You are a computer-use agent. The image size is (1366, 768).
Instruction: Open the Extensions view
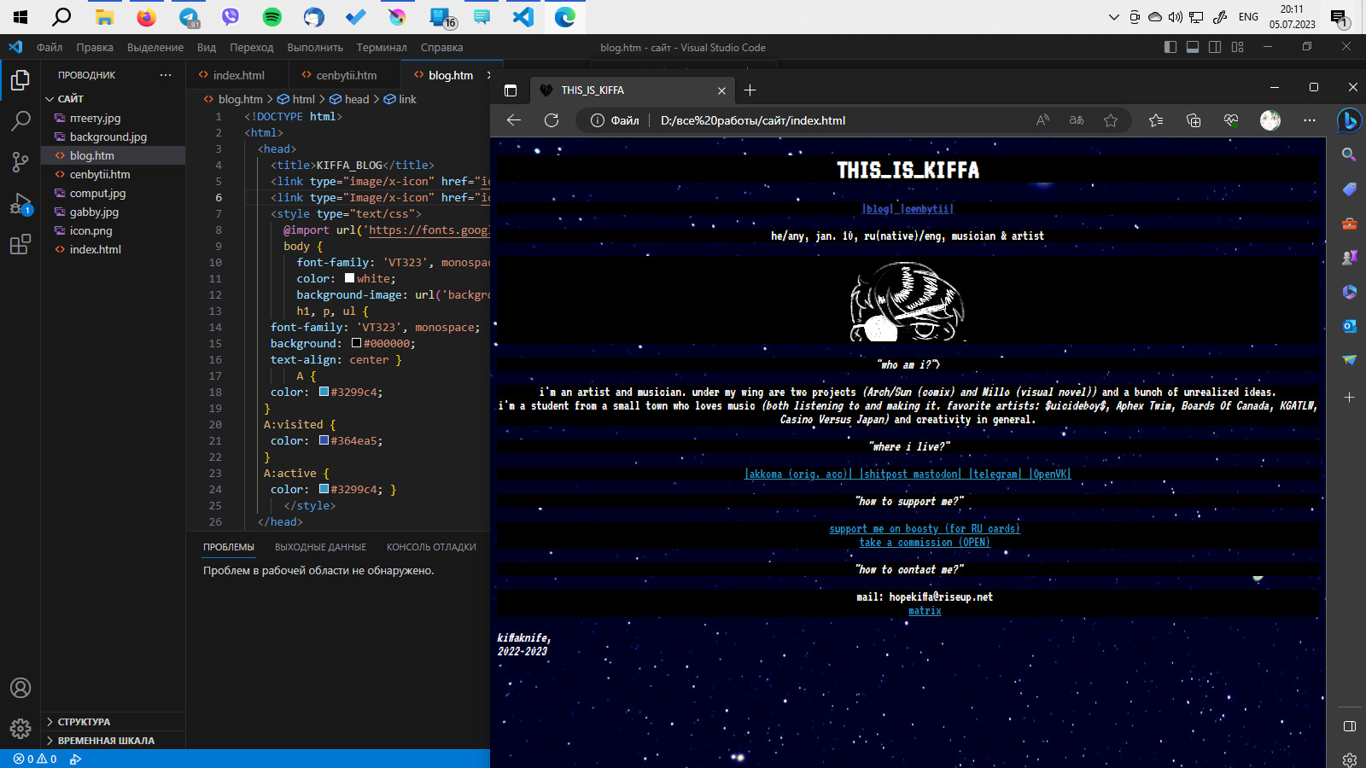[20, 245]
